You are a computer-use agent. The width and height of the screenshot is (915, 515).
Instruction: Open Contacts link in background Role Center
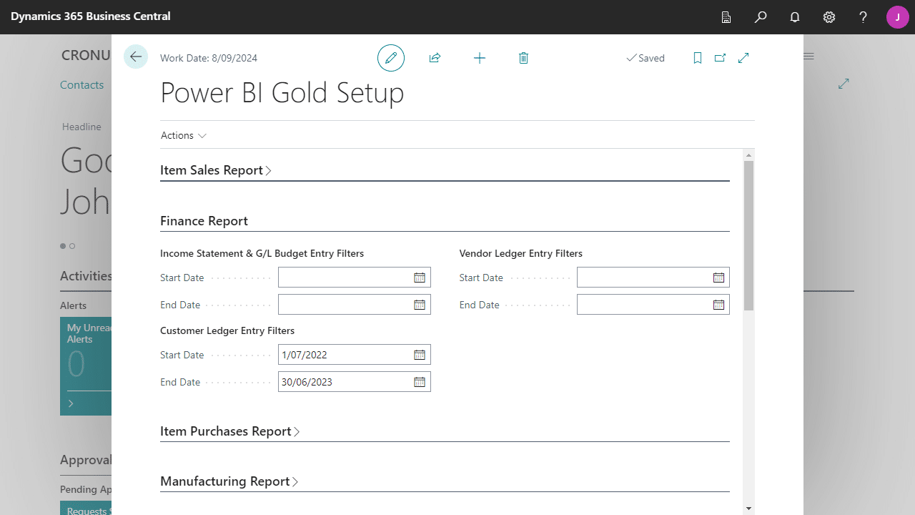(x=81, y=84)
